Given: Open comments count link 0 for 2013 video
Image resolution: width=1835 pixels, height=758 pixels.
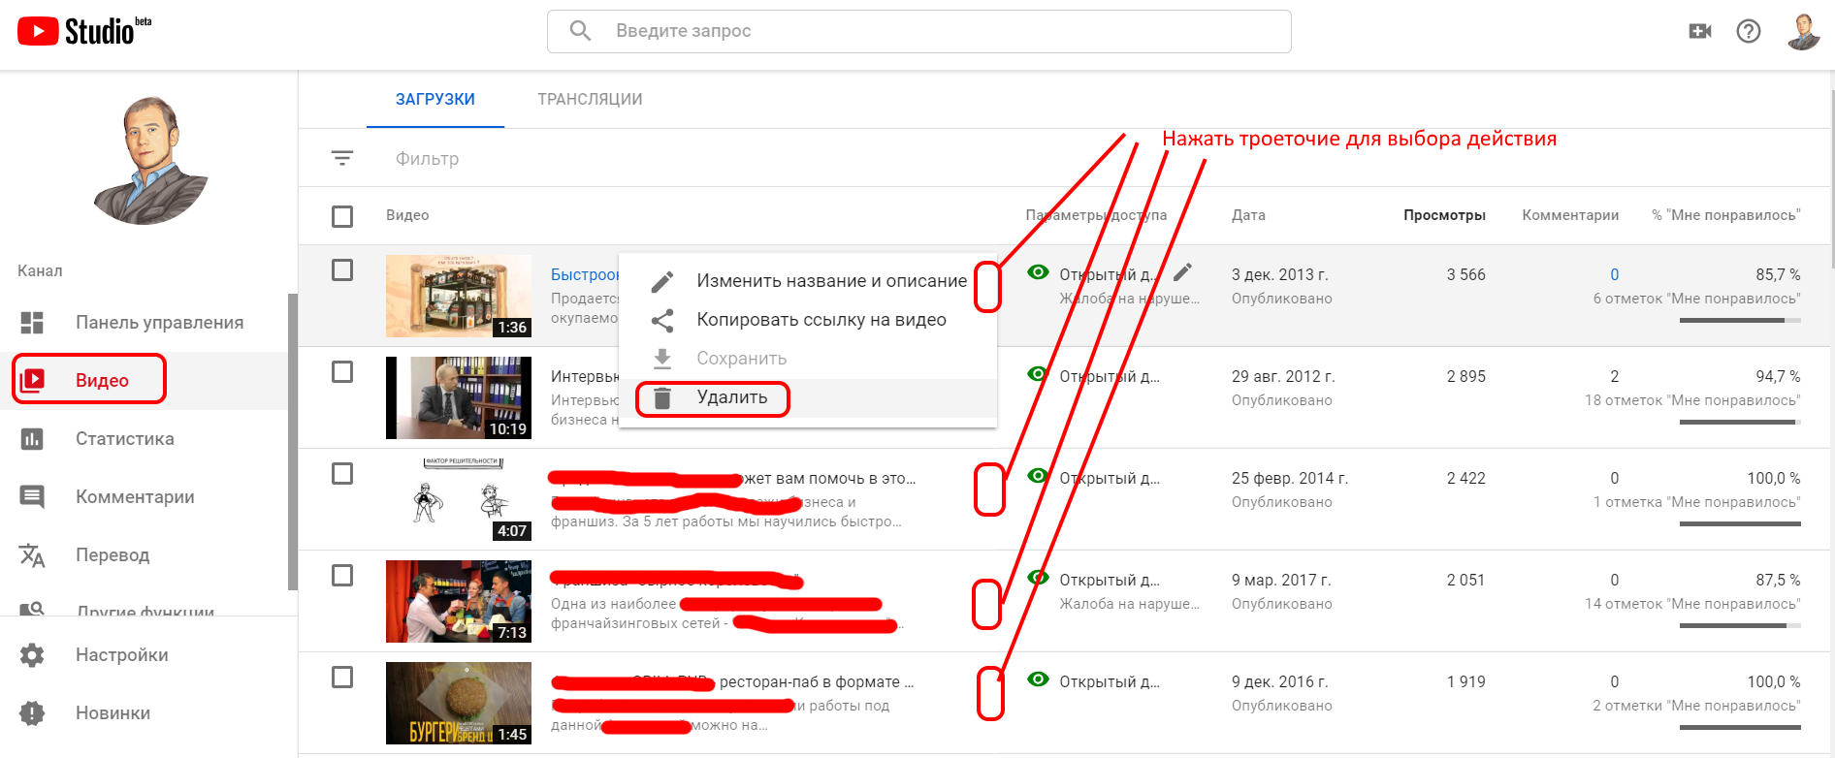Looking at the screenshot, I should pos(1614,274).
